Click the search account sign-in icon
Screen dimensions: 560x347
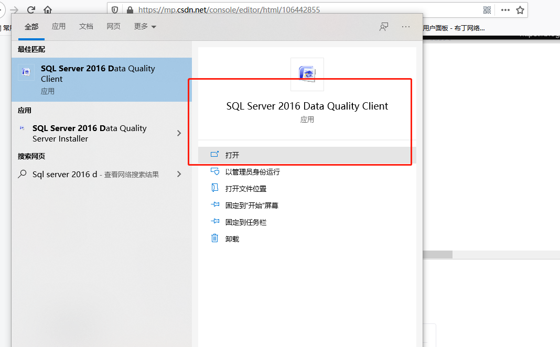(x=383, y=27)
